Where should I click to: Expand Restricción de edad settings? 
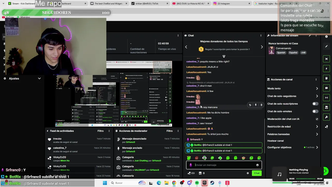click(x=317, y=127)
